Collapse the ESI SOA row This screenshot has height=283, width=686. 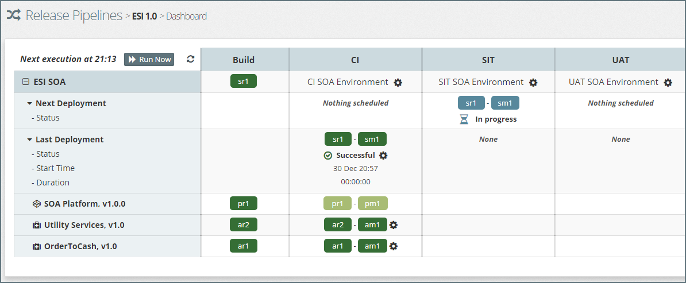(x=25, y=82)
